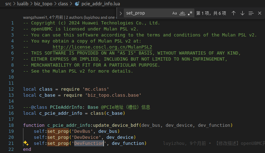Screen dimensions: 265x153
Task: Go to next match arrow
Action: coord(242,13)
